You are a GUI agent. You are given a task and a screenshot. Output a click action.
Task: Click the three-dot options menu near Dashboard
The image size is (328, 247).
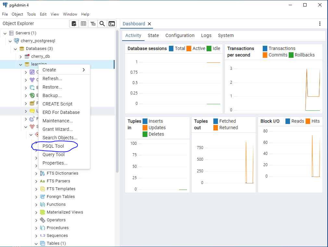click(320, 24)
